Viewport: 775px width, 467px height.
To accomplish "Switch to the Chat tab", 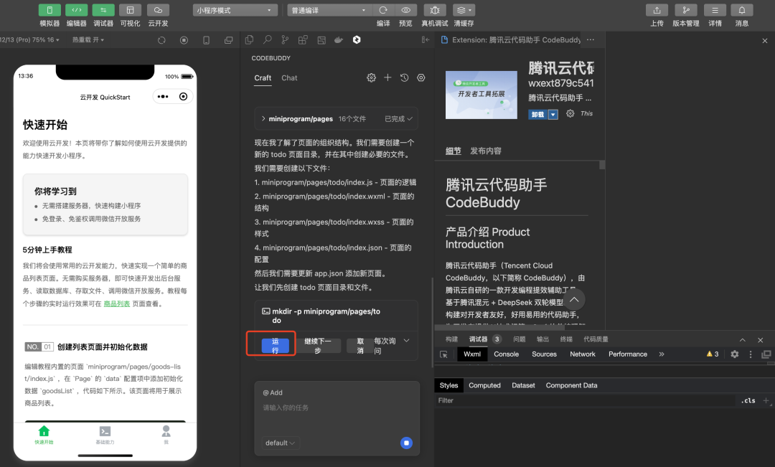I will click(289, 78).
